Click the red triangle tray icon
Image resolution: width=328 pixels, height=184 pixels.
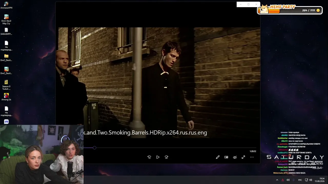(283, 180)
